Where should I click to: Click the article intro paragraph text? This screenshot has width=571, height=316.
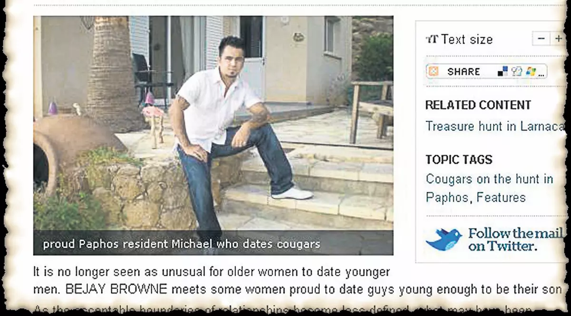click(x=297, y=281)
